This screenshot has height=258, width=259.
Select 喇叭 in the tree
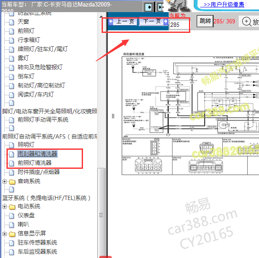click(x=23, y=224)
